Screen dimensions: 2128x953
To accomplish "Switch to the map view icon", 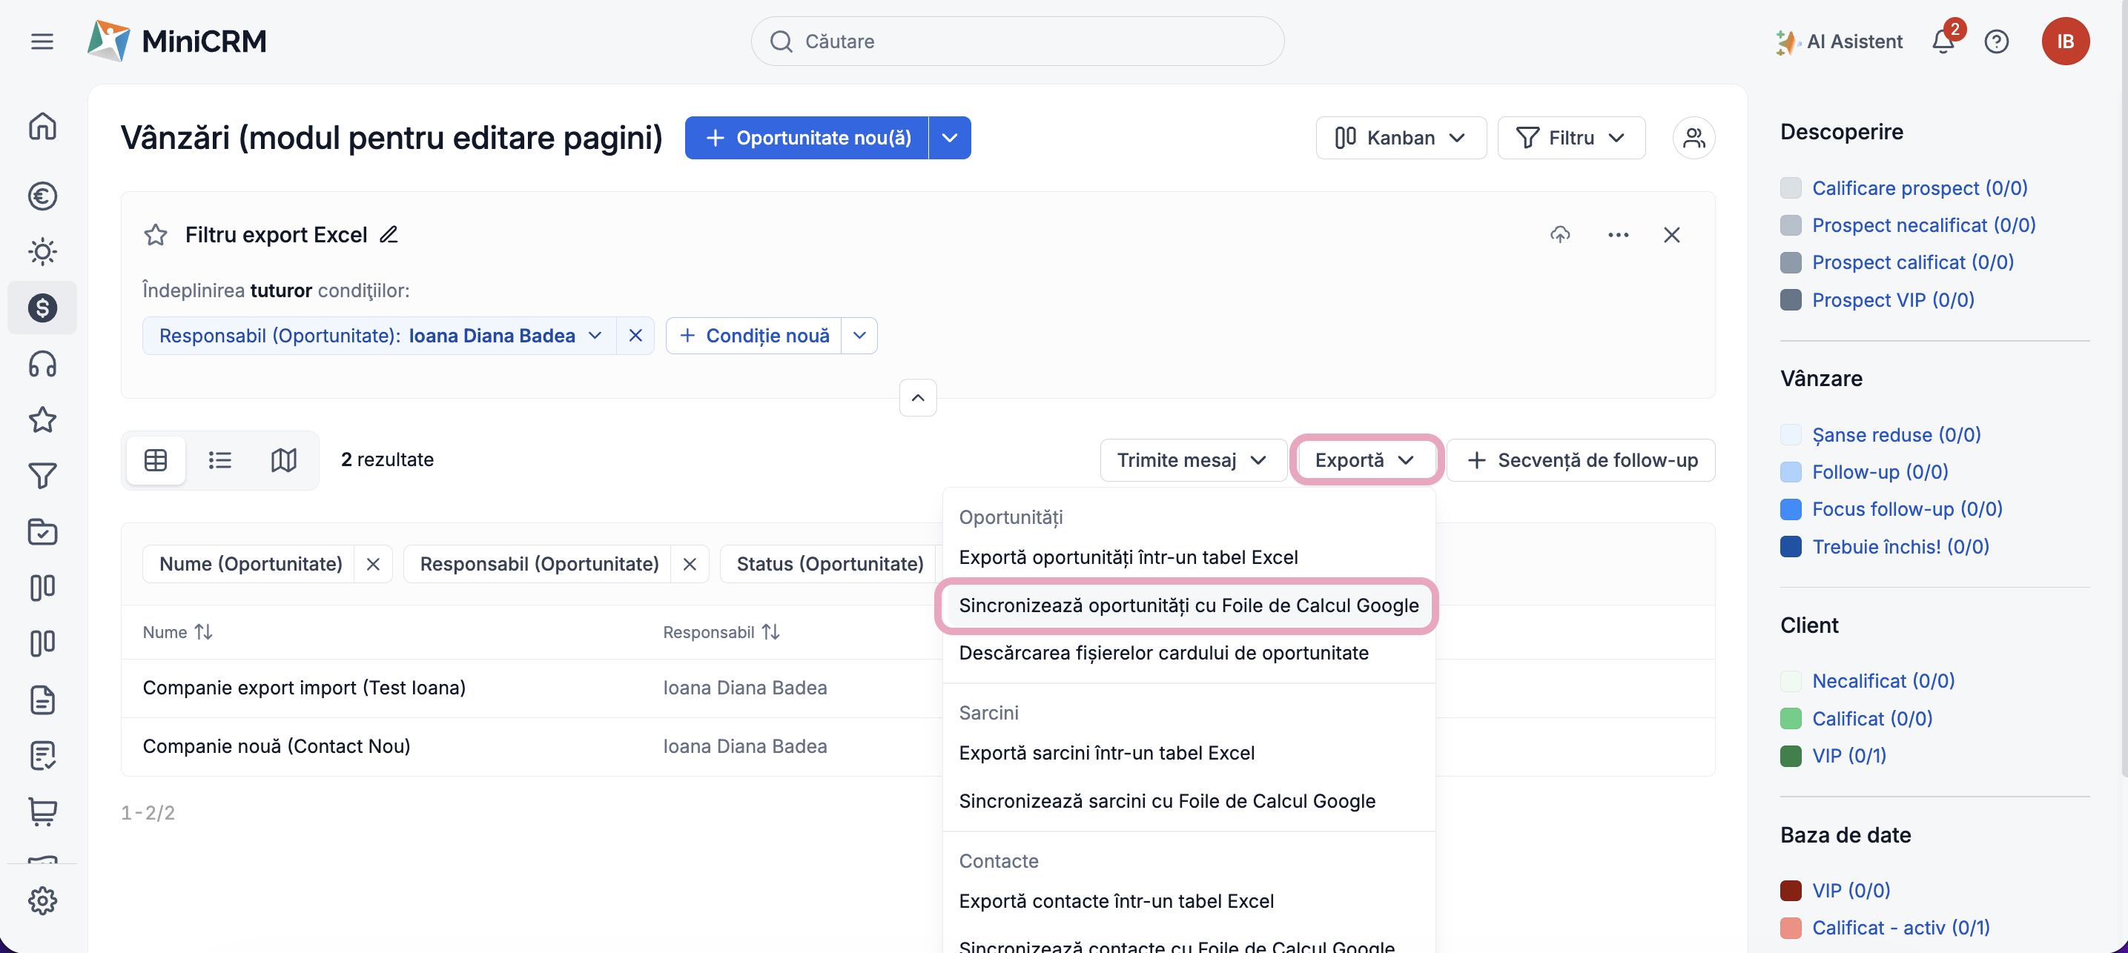I will point(283,460).
